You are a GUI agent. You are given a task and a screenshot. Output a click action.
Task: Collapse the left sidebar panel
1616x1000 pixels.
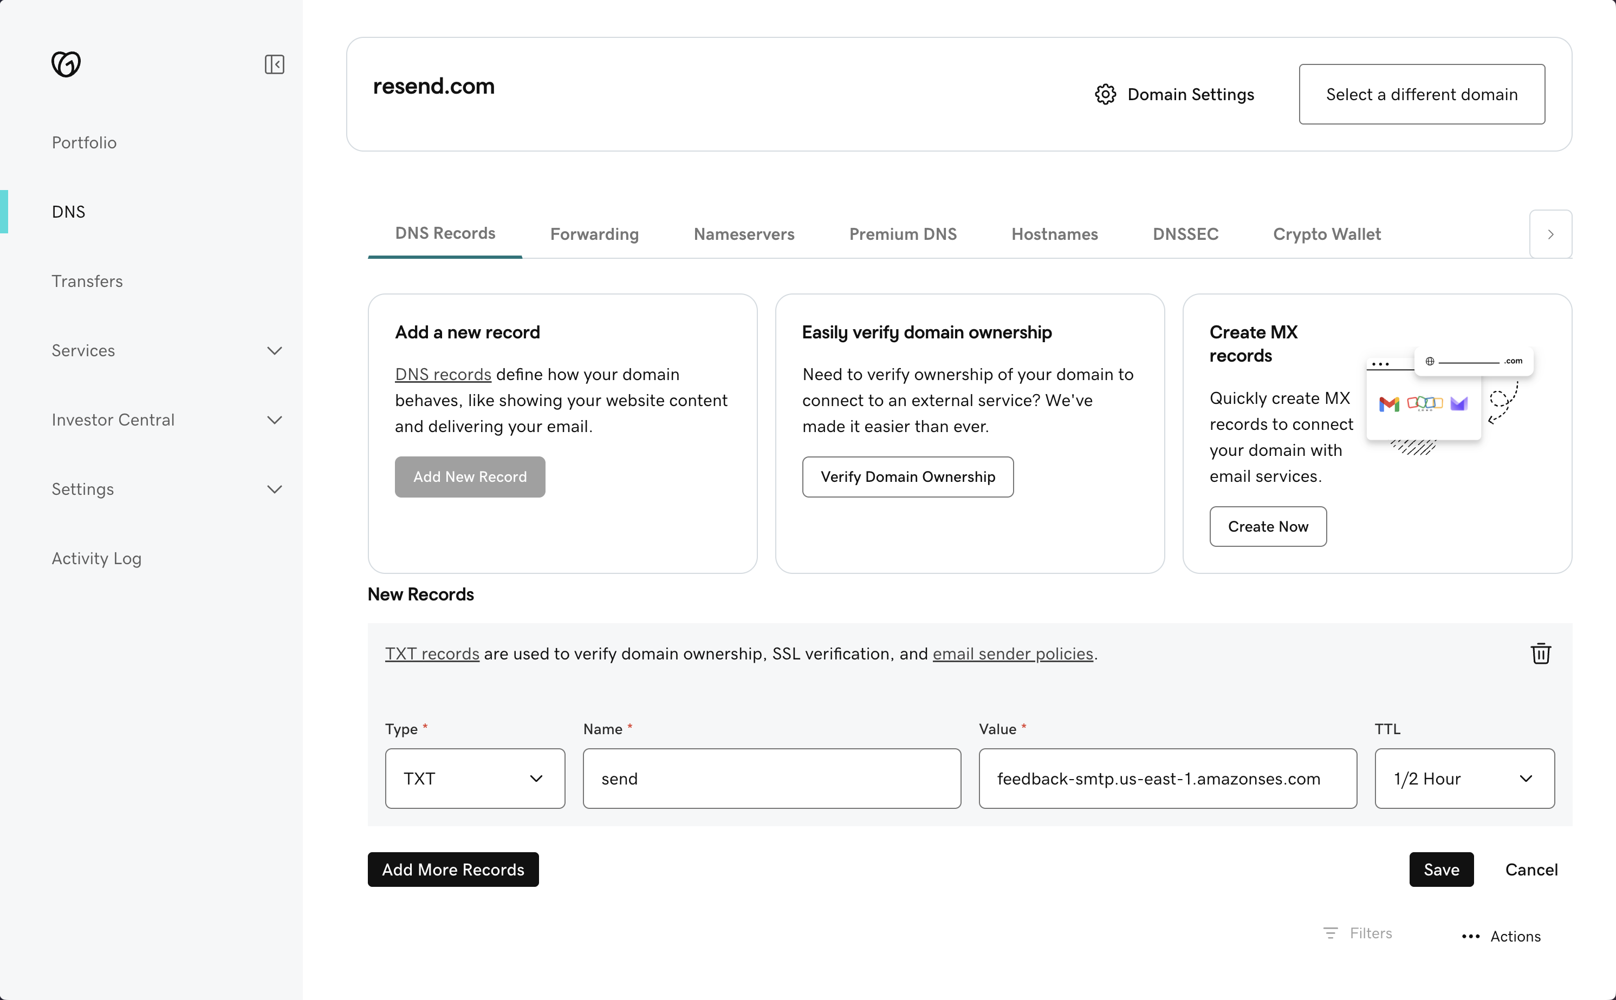[x=275, y=64]
